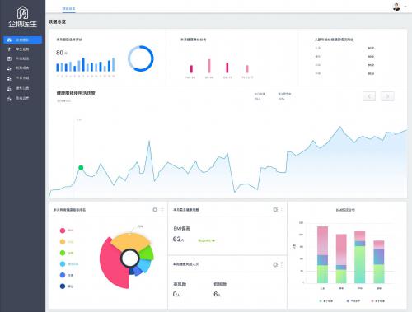
Task: Click the 企鹅医生 logo in the sidebar
Action: click(x=22, y=17)
